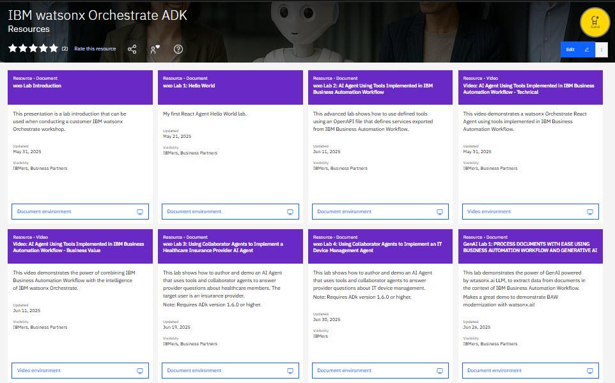Click the Jun 30, 2025 updated date

[327, 320]
